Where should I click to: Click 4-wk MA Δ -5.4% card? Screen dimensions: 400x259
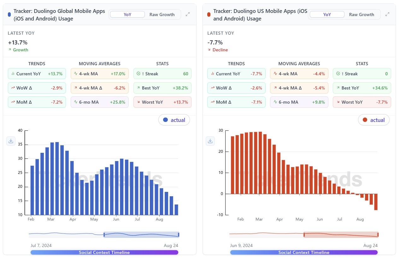click(x=299, y=88)
